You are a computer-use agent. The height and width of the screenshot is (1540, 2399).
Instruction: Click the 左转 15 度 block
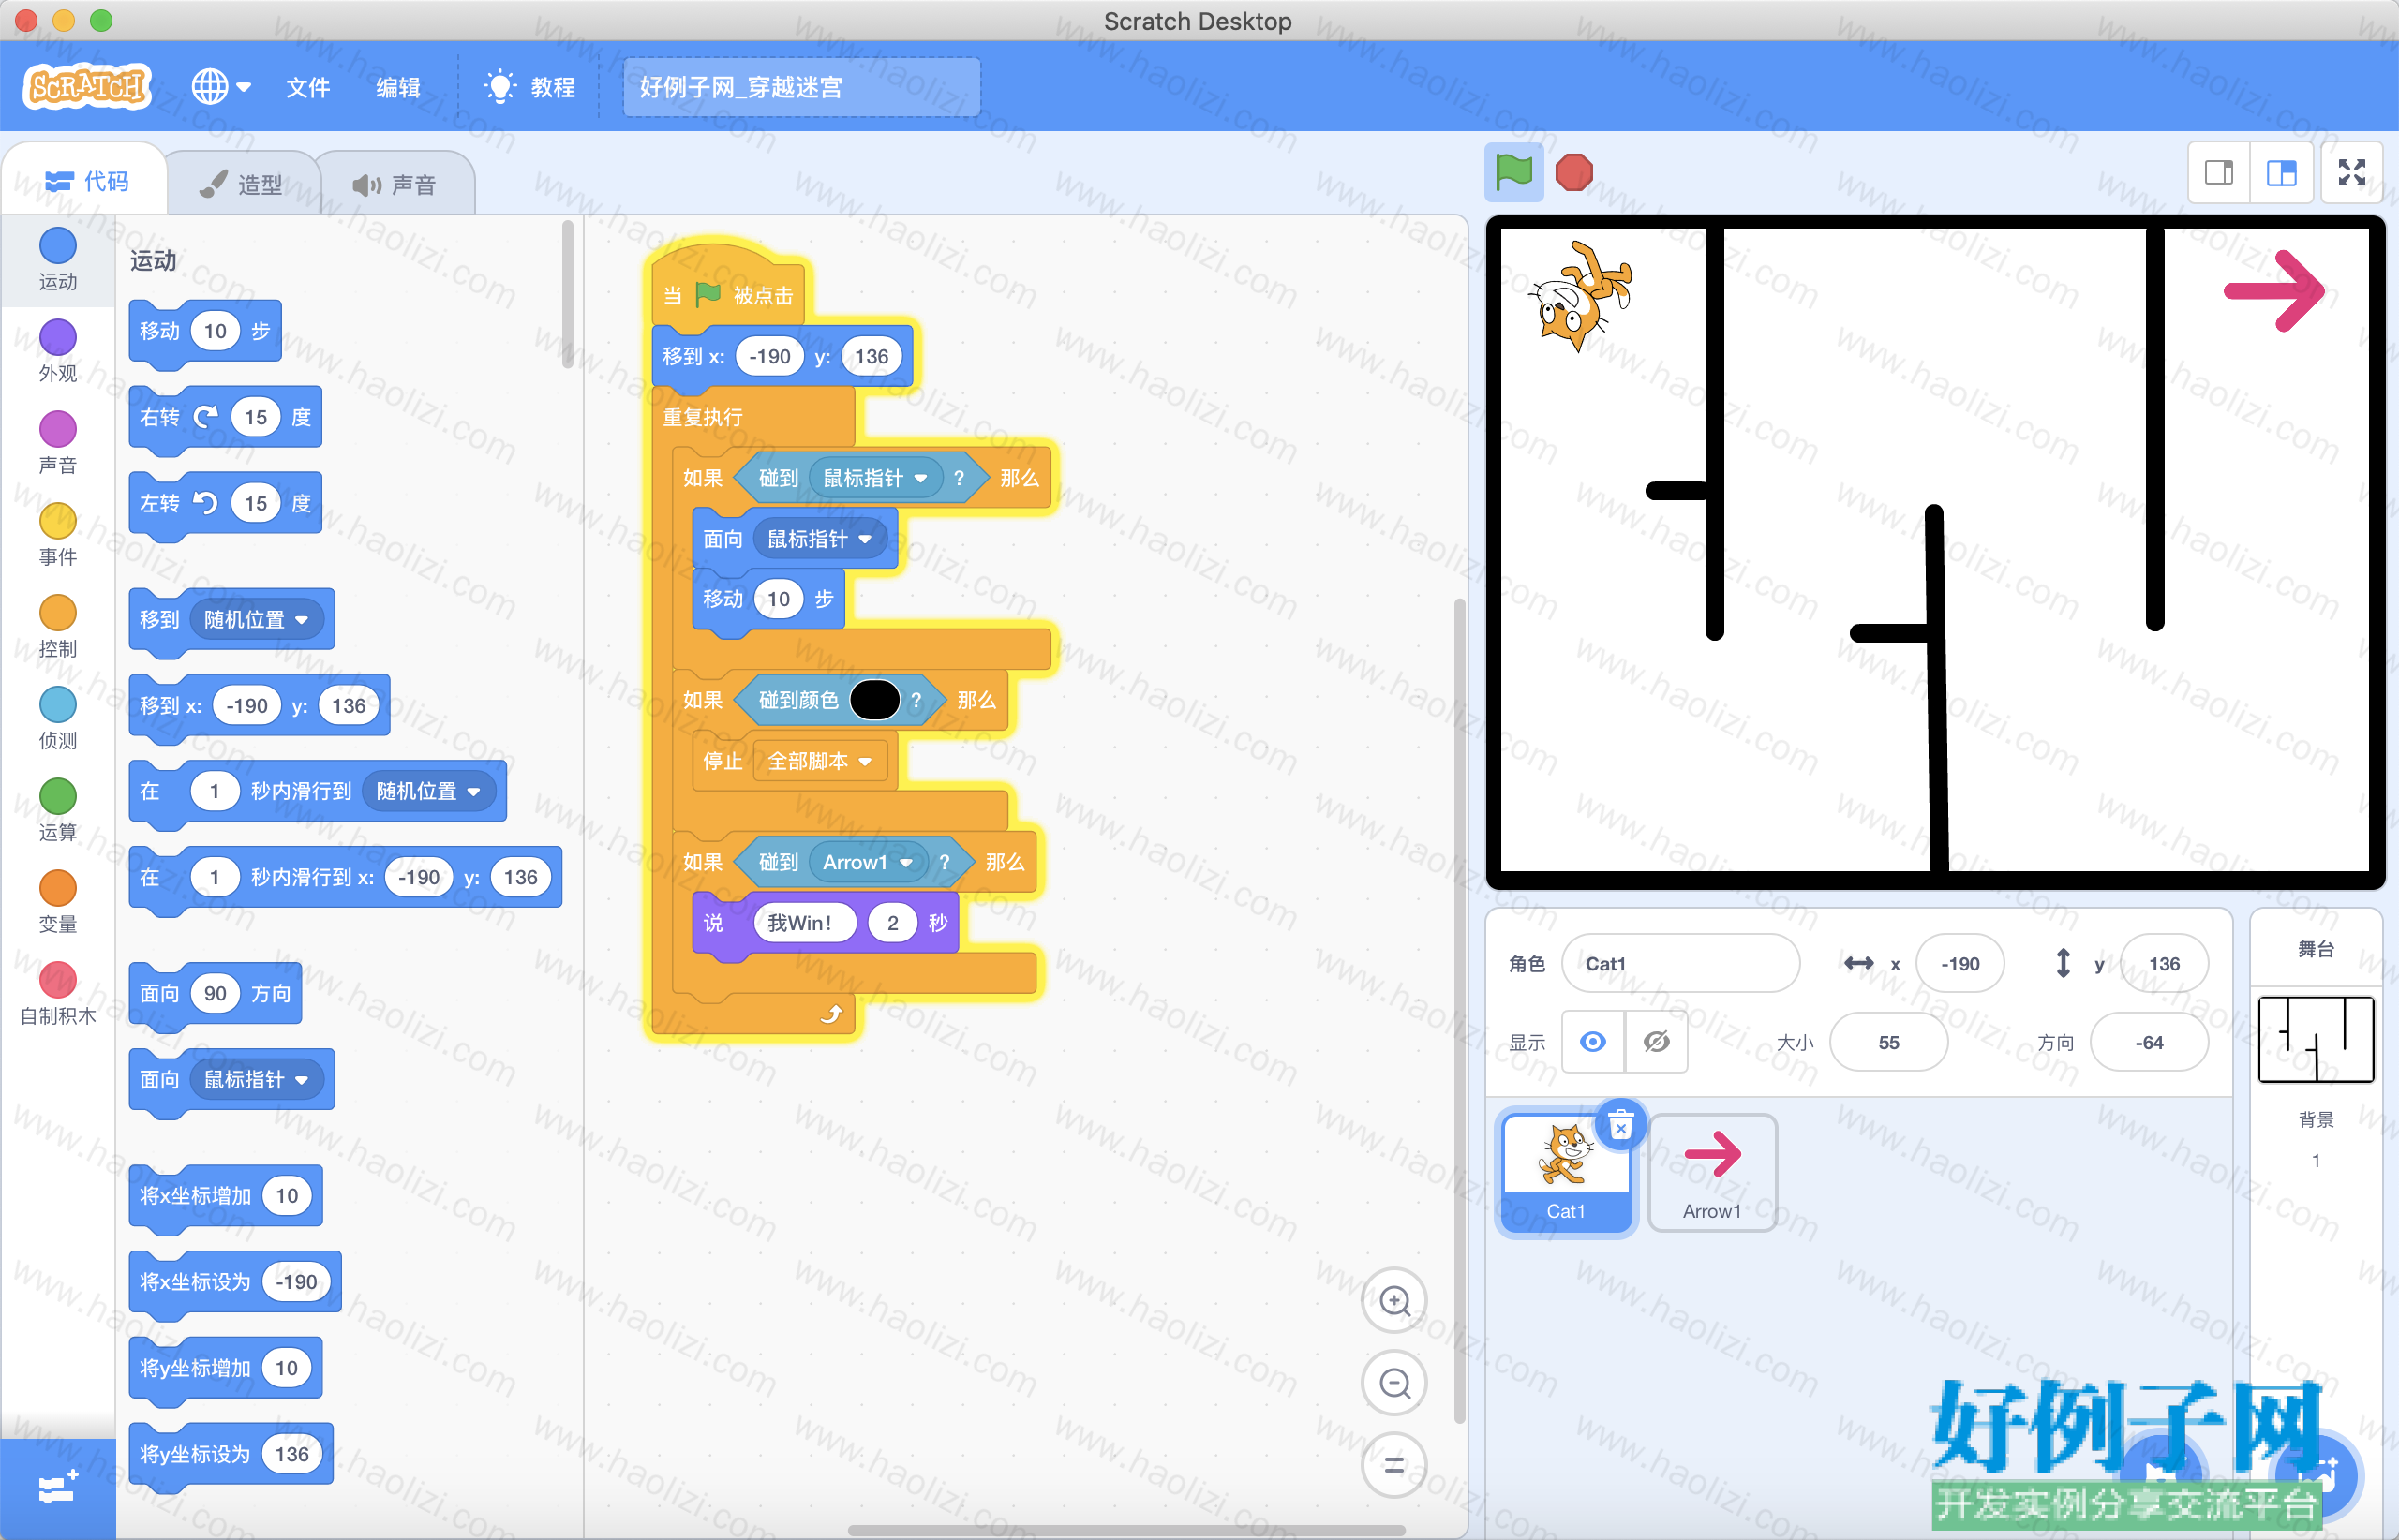pos(225,503)
